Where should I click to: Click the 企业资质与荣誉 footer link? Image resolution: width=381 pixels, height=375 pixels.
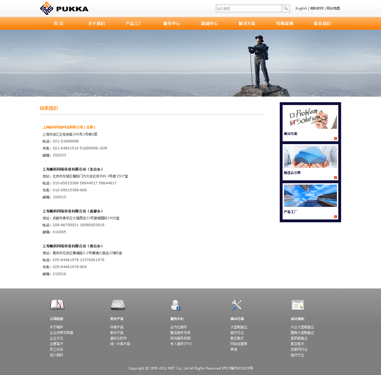point(61,333)
